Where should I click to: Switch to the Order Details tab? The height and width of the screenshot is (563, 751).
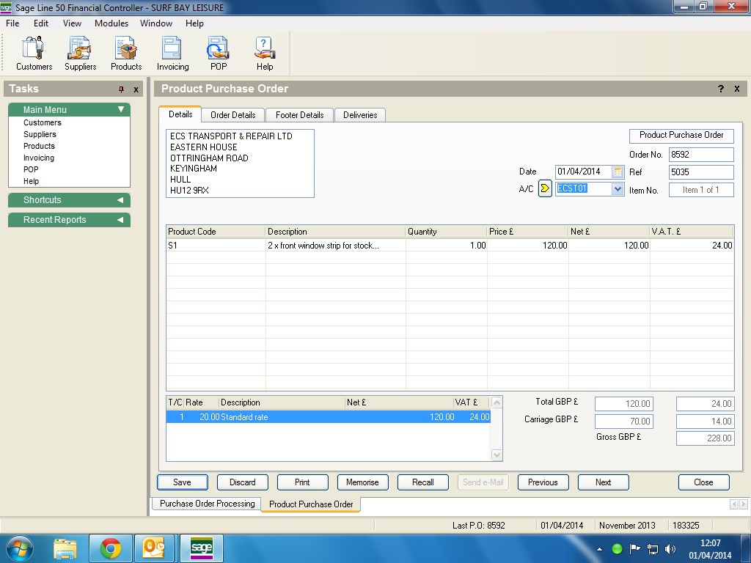click(x=232, y=115)
